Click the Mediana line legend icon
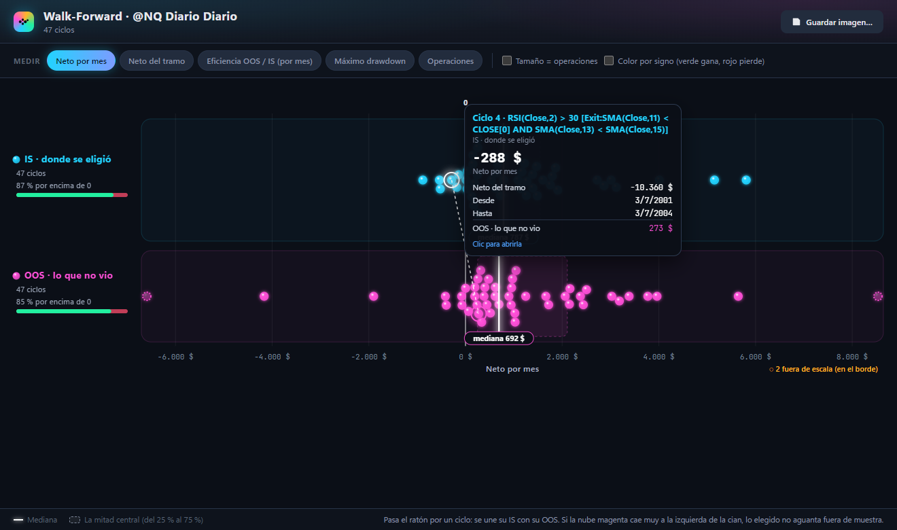 pyautogui.click(x=18, y=520)
